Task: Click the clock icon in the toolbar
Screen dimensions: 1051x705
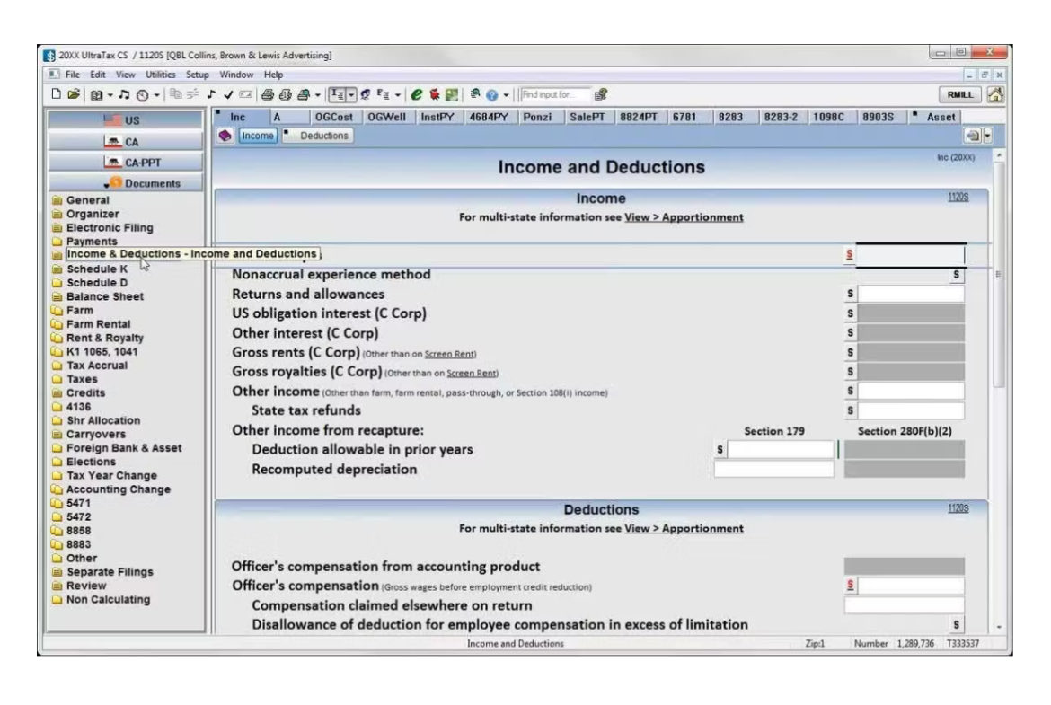Action: pyautogui.click(x=142, y=95)
